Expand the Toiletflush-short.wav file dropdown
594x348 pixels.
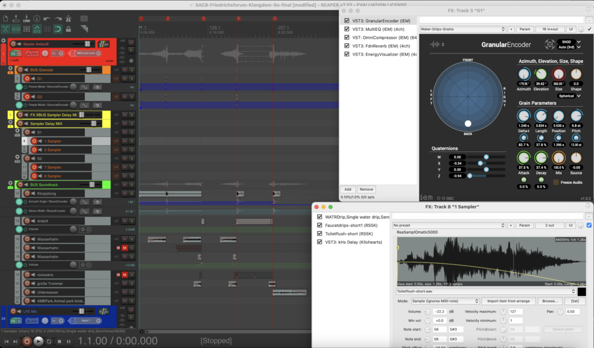tap(486, 291)
